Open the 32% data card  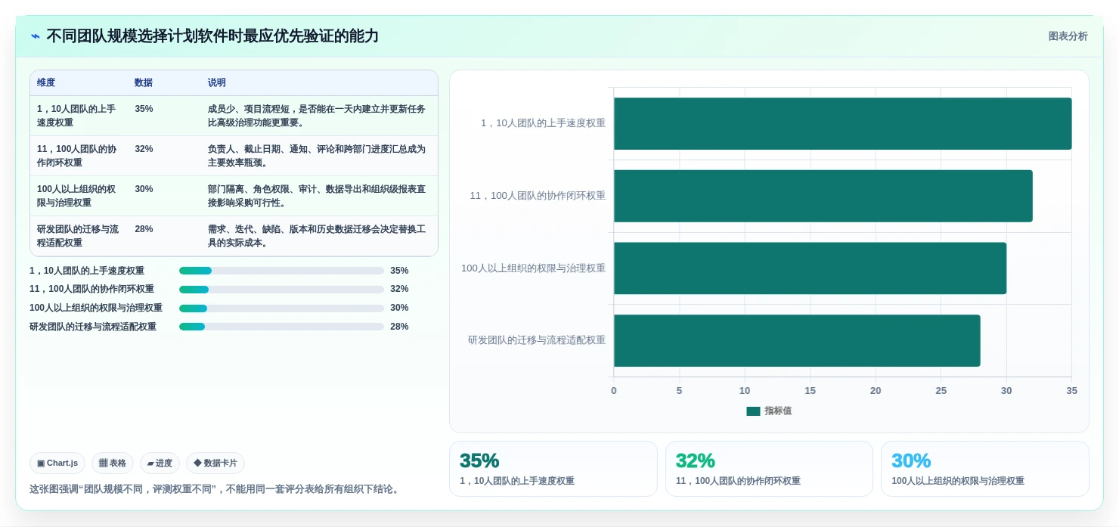click(769, 469)
